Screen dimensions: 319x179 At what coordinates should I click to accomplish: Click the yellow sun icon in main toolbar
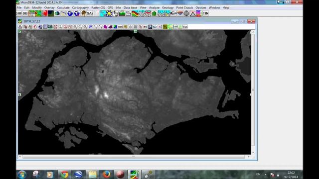coord(109,13)
